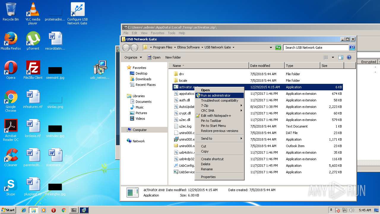
Task: Open Internet Explorer from taskbar
Action: pos(24,210)
